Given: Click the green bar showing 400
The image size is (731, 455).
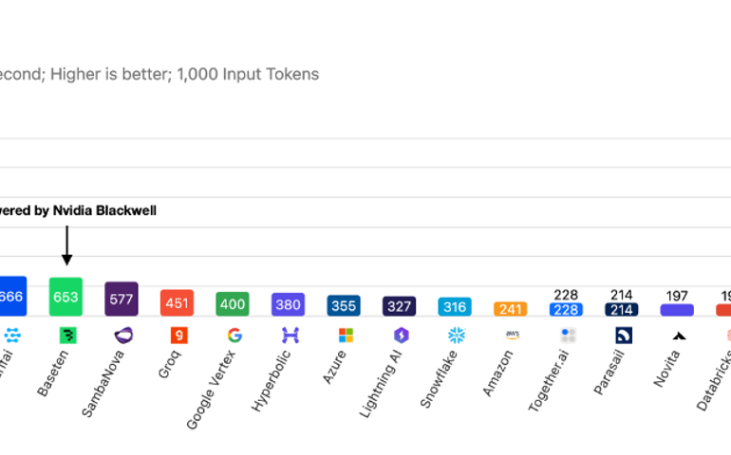Looking at the screenshot, I should [x=233, y=304].
